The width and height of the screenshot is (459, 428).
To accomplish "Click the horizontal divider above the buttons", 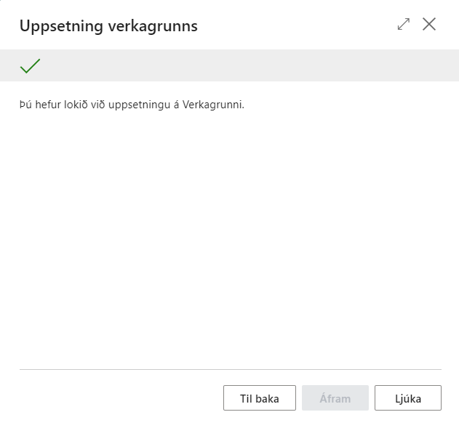I will coord(230,370).
